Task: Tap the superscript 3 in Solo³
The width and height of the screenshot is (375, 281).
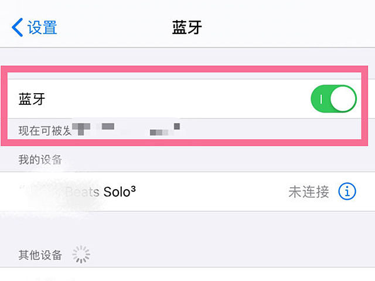Action: point(133,189)
